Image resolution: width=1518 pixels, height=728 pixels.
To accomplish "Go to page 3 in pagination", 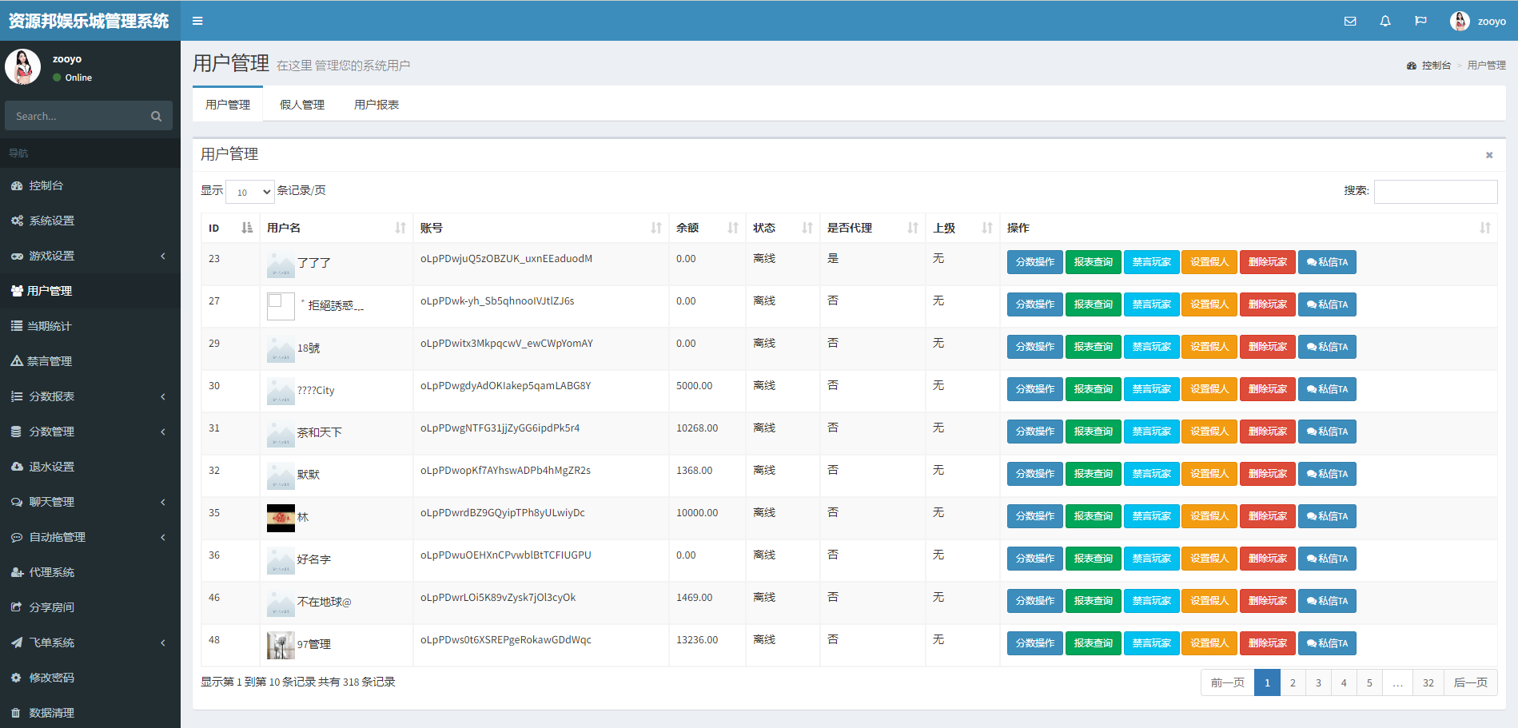I will tap(1318, 682).
